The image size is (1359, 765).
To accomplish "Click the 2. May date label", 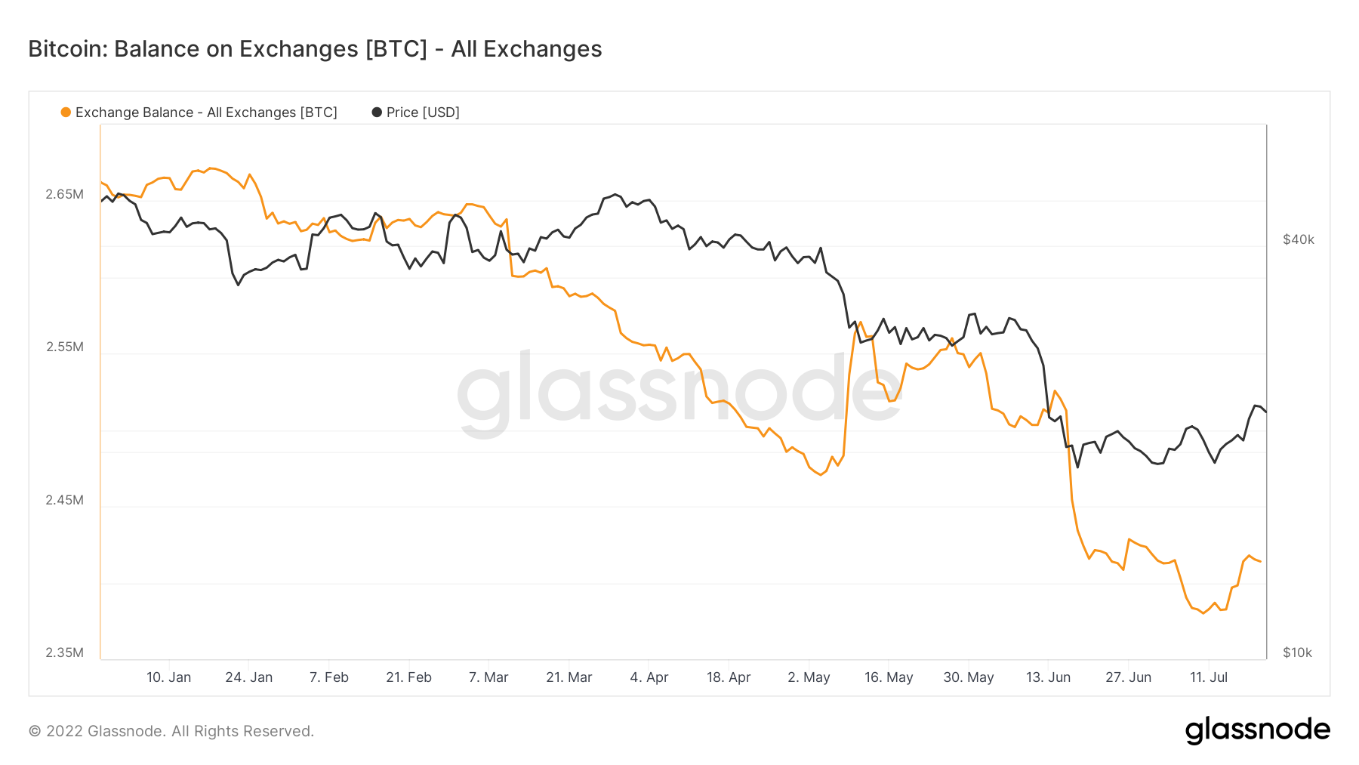I will pos(809,677).
